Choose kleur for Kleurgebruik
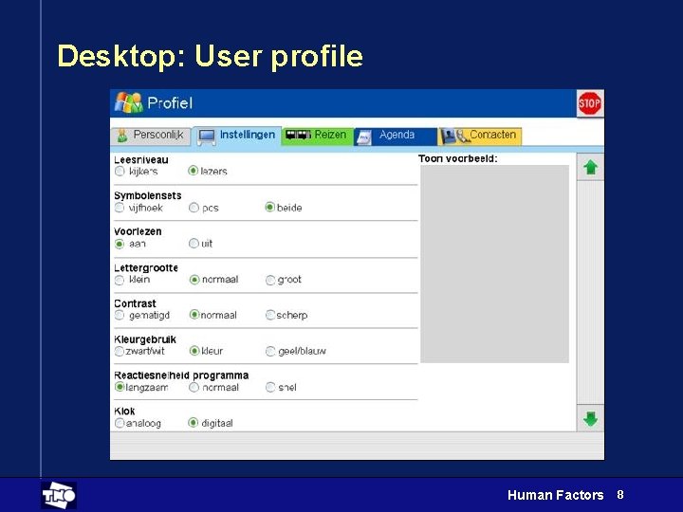This screenshot has width=683, height=512. [x=194, y=351]
